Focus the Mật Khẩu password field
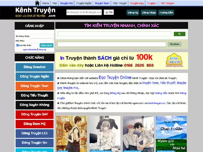 pos(42,41)
